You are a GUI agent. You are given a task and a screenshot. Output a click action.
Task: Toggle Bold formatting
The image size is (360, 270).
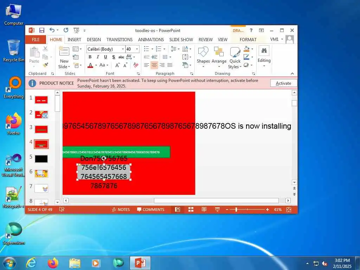pyautogui.click(x=90, y=57)
